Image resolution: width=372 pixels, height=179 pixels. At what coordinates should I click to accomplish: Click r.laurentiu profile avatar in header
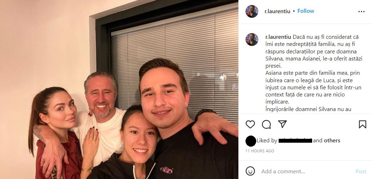pyautogui.click(x=252, y=11)
